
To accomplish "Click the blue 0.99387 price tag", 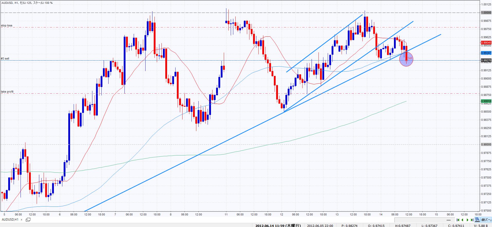I will click(x=486, y=53).
